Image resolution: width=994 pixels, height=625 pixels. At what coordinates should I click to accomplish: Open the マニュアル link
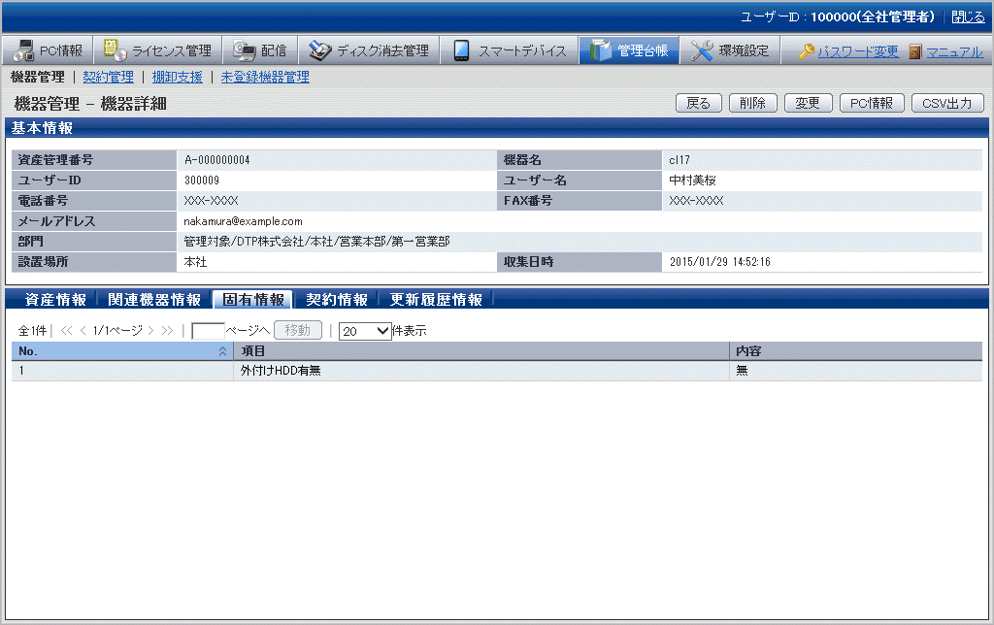pyautogui.click(x=955, y=51)
